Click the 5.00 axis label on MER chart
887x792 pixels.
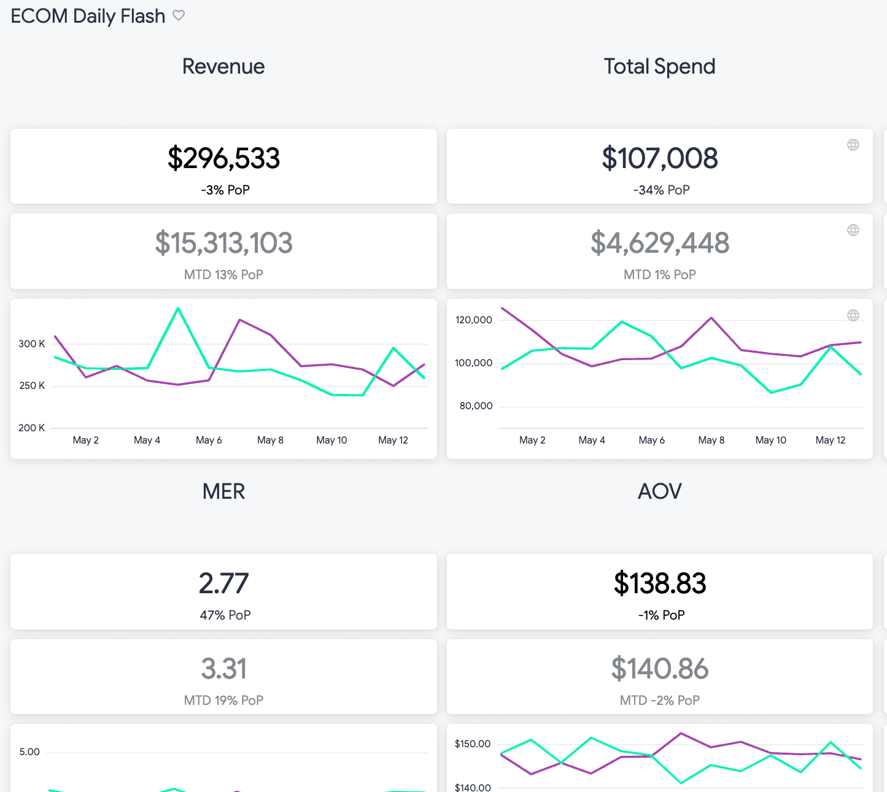click(29, 752)
